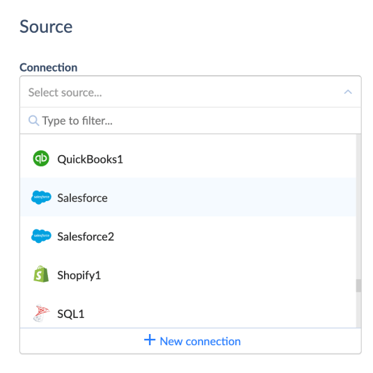The image size is (373, 373).
Task: Select the Shopify1 connection
Action: coord(188,275)
